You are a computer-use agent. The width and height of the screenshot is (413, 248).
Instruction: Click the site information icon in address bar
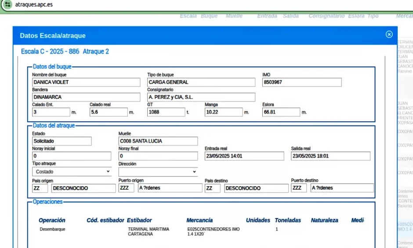click(7, 5)
